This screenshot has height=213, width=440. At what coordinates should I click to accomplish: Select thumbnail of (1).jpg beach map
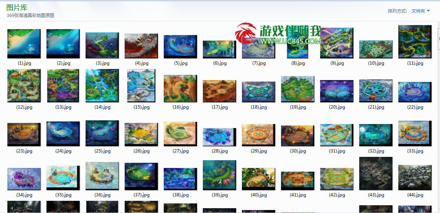click(x=24, y=44)
